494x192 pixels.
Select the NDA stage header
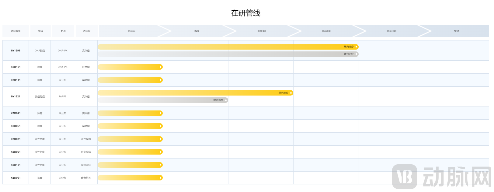[x=457, y=31]
